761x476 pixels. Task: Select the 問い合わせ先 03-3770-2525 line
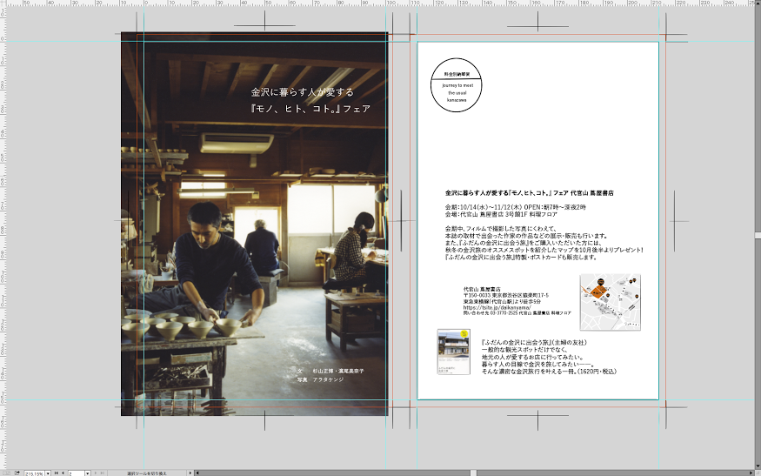pyautogui.click(x=517, y=314)
